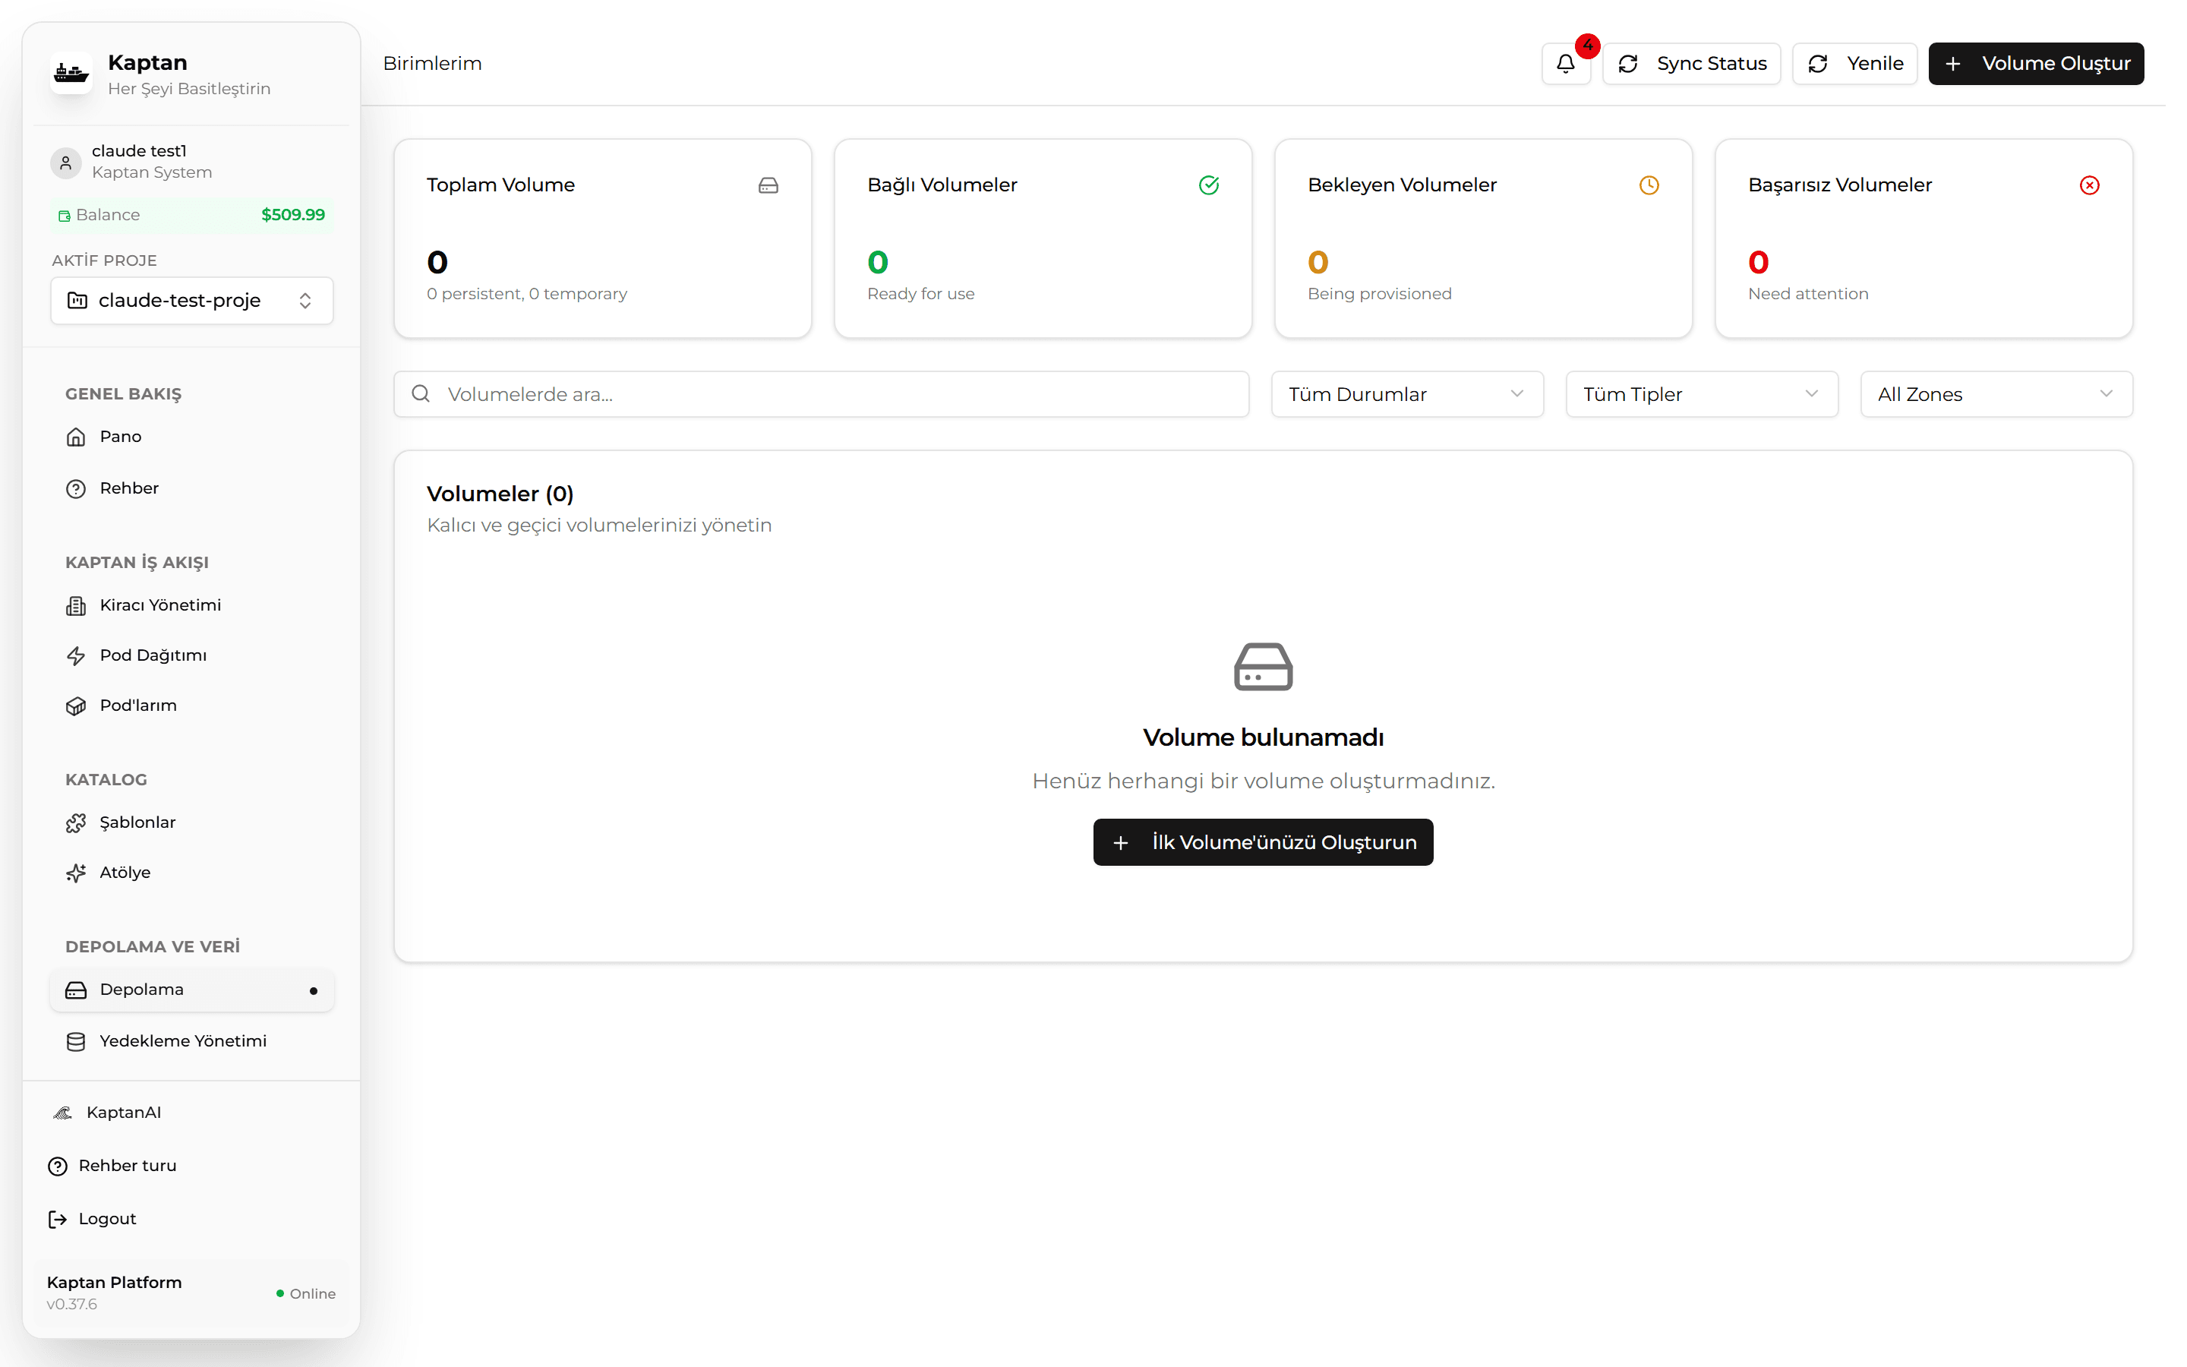The image size is (2187, 1367).
Task: Click the empty-state drive icon
Action: tap(1263, 668)
